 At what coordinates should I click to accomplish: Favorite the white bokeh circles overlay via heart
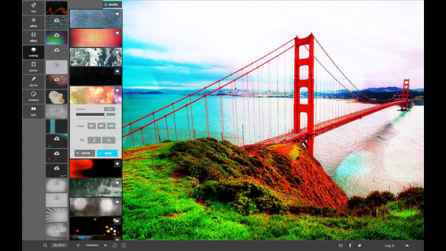(117, 202)
